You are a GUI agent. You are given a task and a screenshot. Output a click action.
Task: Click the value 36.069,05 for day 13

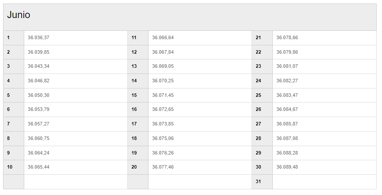pos(163,66)
